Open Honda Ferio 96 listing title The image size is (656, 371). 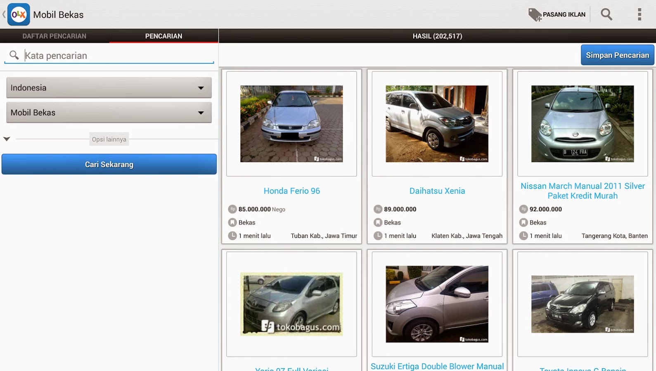[292, 191]
